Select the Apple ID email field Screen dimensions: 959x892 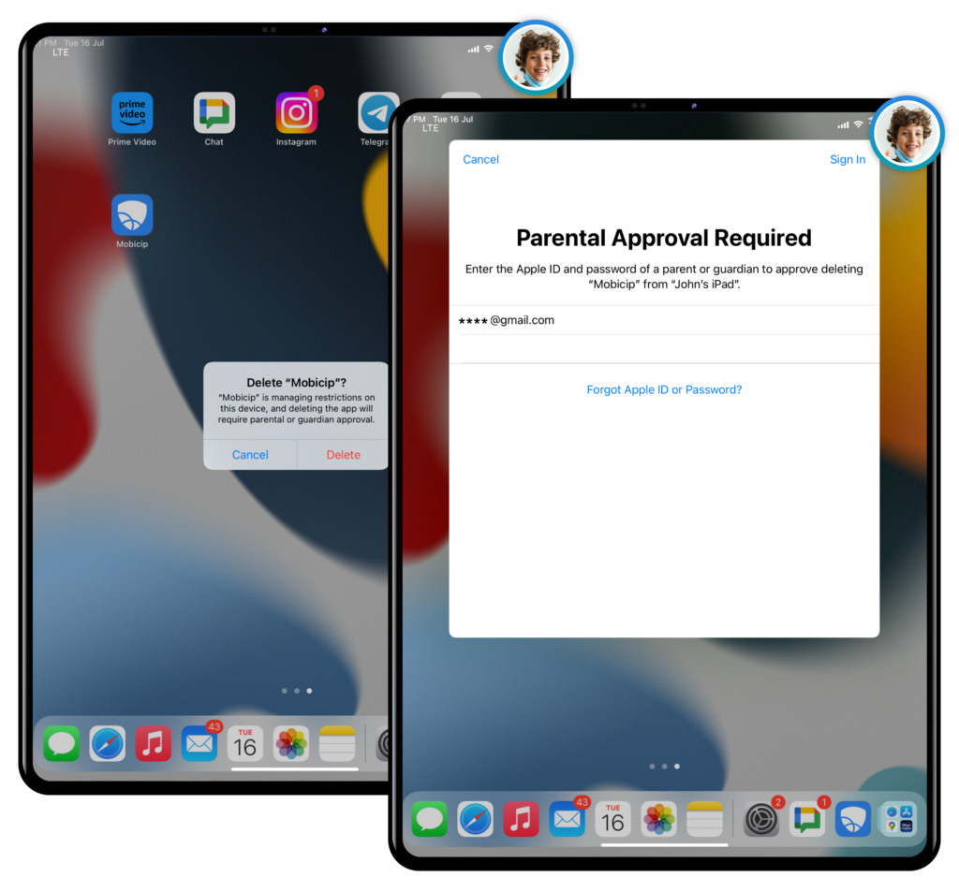coord(664,320)
